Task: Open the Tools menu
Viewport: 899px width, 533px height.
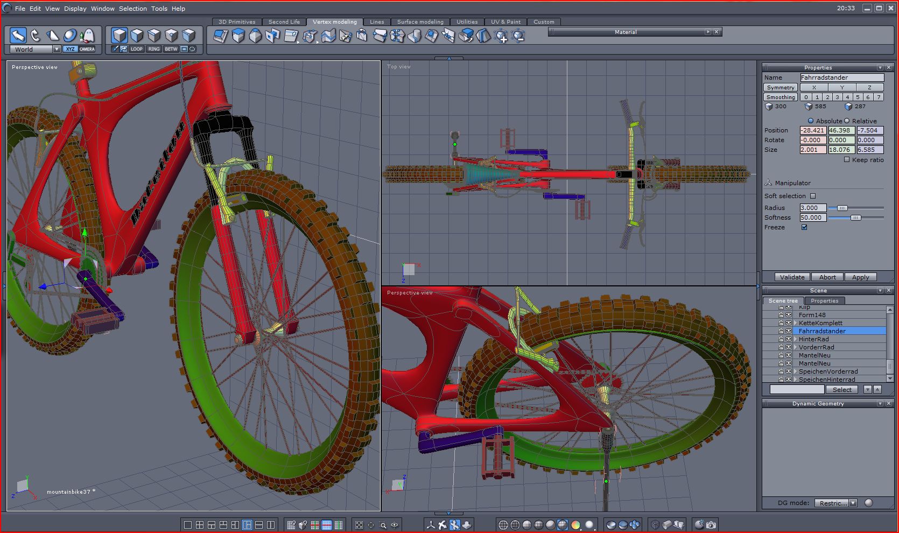Action: (159, 9)
